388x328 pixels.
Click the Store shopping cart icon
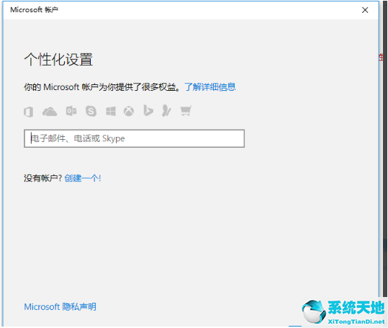coord(186,111)
